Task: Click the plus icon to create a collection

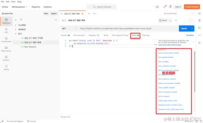Action: [16, 20]
